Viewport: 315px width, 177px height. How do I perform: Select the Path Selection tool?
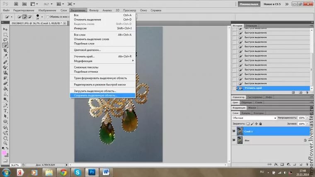(x=5, y=116)
